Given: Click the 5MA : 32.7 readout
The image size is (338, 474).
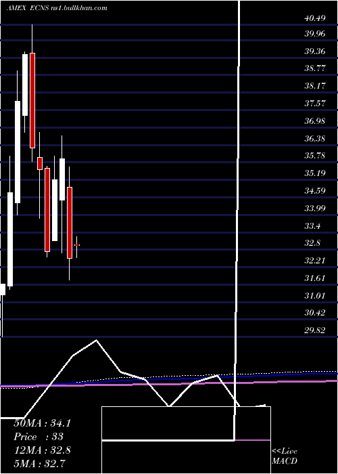Looking at the screenshot, I should pyautogui.click(x=40, y=463).
